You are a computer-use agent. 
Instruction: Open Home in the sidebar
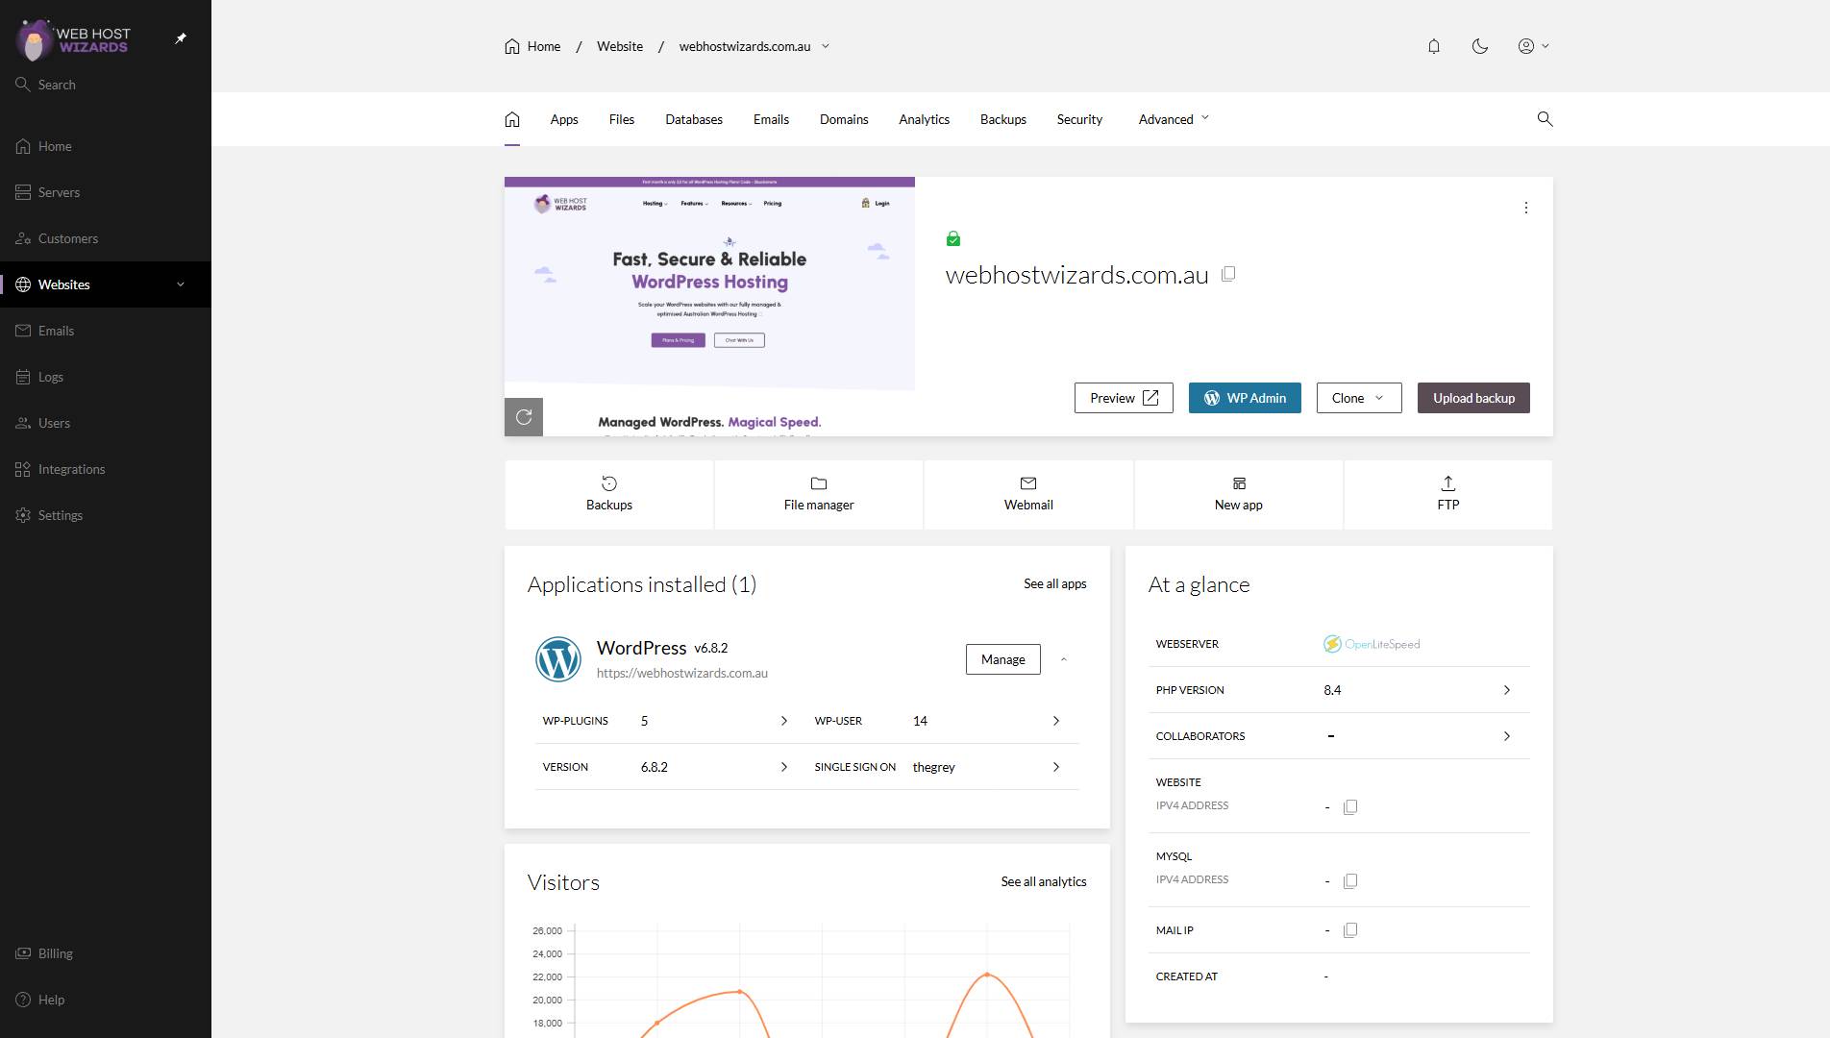point(106,146)
